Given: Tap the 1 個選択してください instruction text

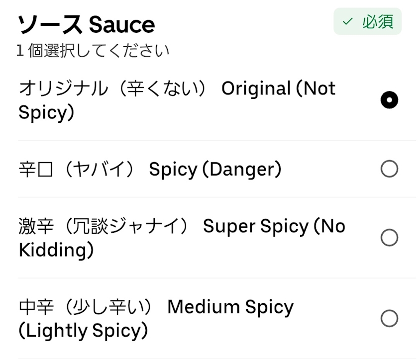Looking at the screenshot, I should tap(93, 51).
